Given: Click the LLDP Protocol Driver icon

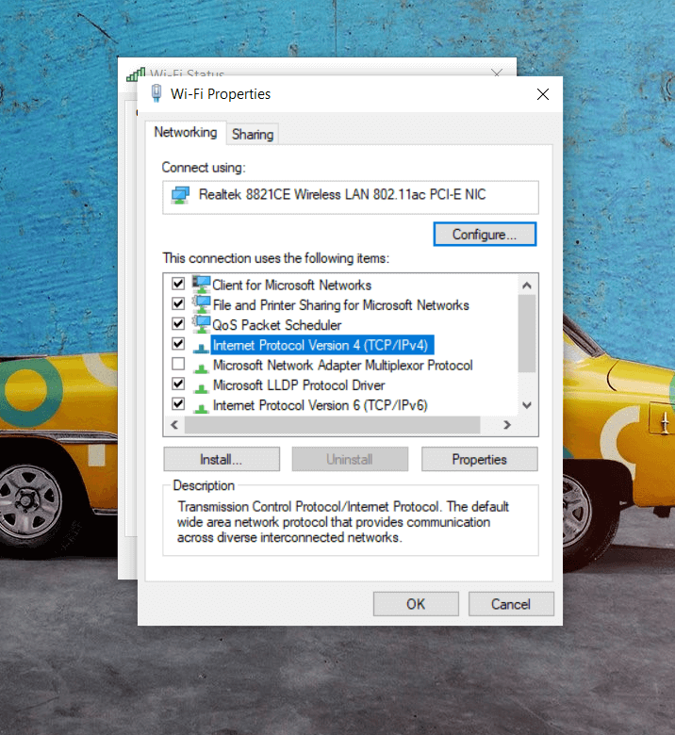Looking at the screenshot, I should [x=201, y=387].
